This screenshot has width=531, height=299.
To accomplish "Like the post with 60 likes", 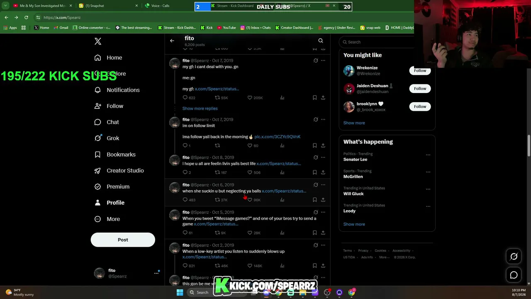I will pyautogui.click(x=250, y=145).
